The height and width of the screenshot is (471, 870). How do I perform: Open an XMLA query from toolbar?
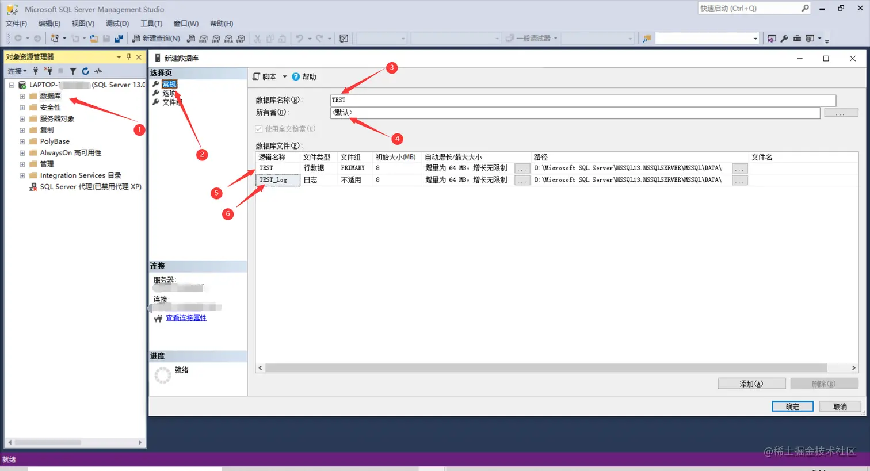click(228, 39)
